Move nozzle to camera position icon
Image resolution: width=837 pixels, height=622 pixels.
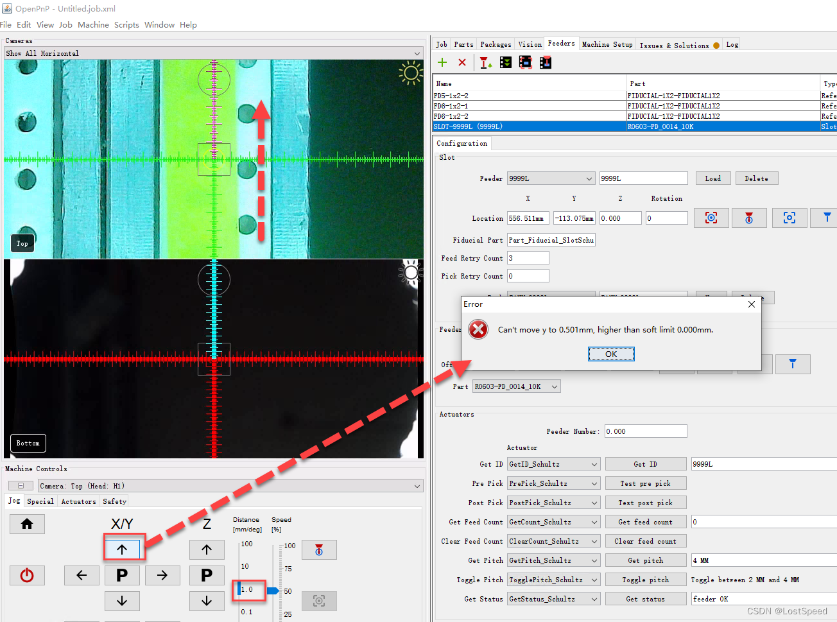319,549
